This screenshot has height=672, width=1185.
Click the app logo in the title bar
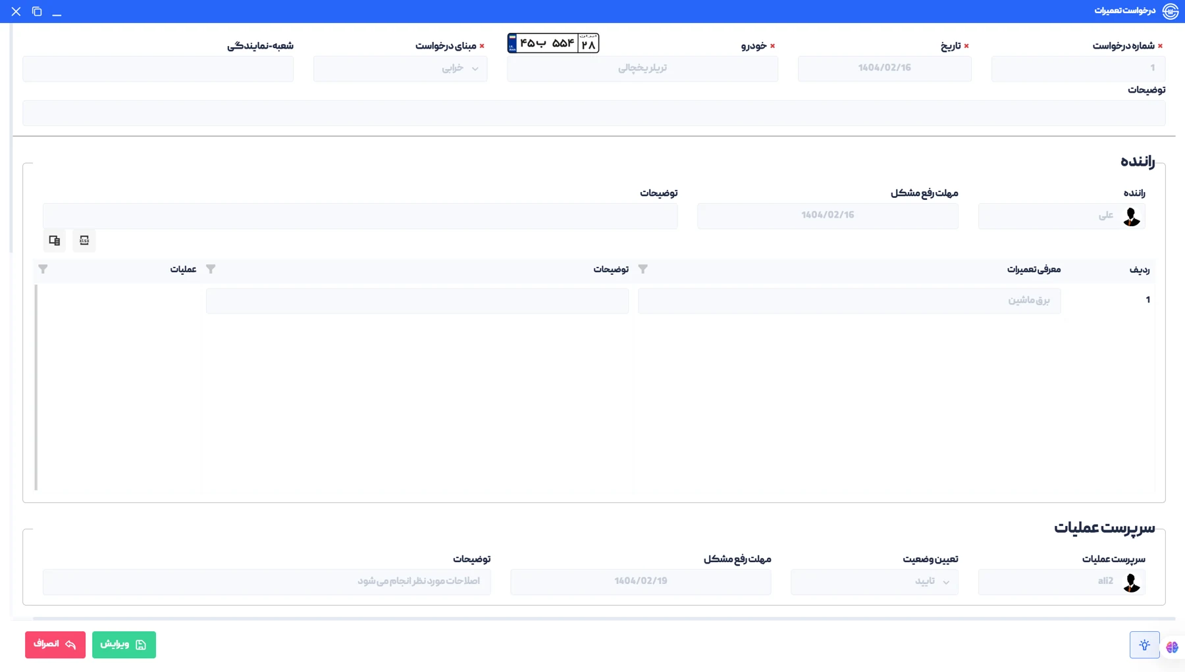1171,11
